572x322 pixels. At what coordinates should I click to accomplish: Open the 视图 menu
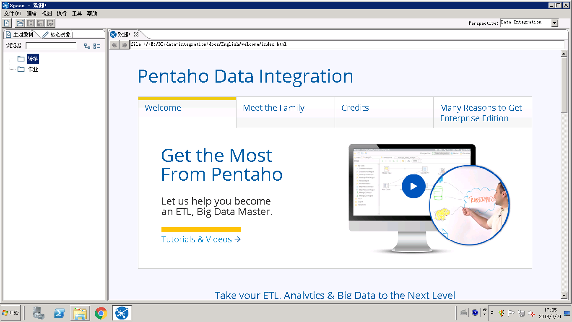[x=47, y=13]
